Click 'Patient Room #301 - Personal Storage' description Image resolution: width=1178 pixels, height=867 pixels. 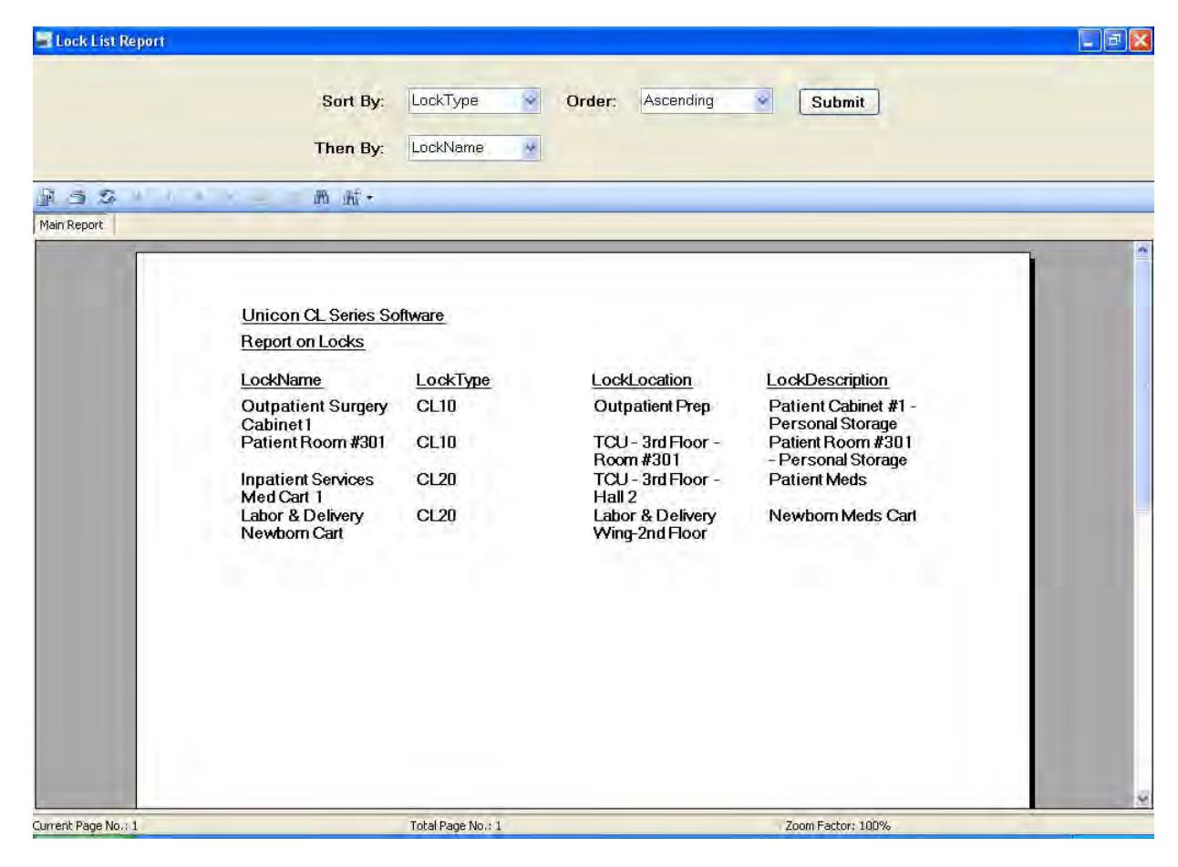click(x=840, y=451)
